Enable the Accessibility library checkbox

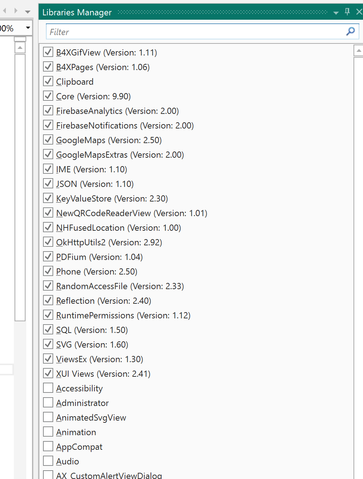[48, 388]
